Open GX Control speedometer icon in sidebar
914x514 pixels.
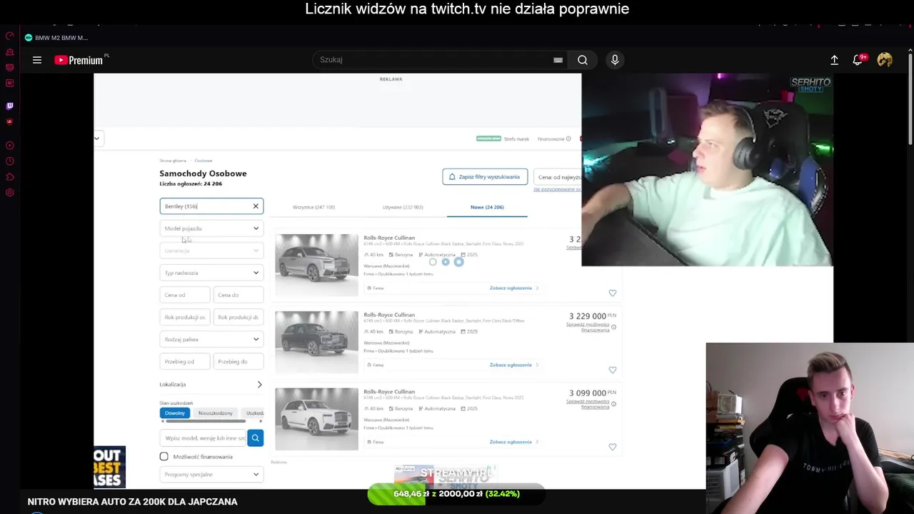9,36
